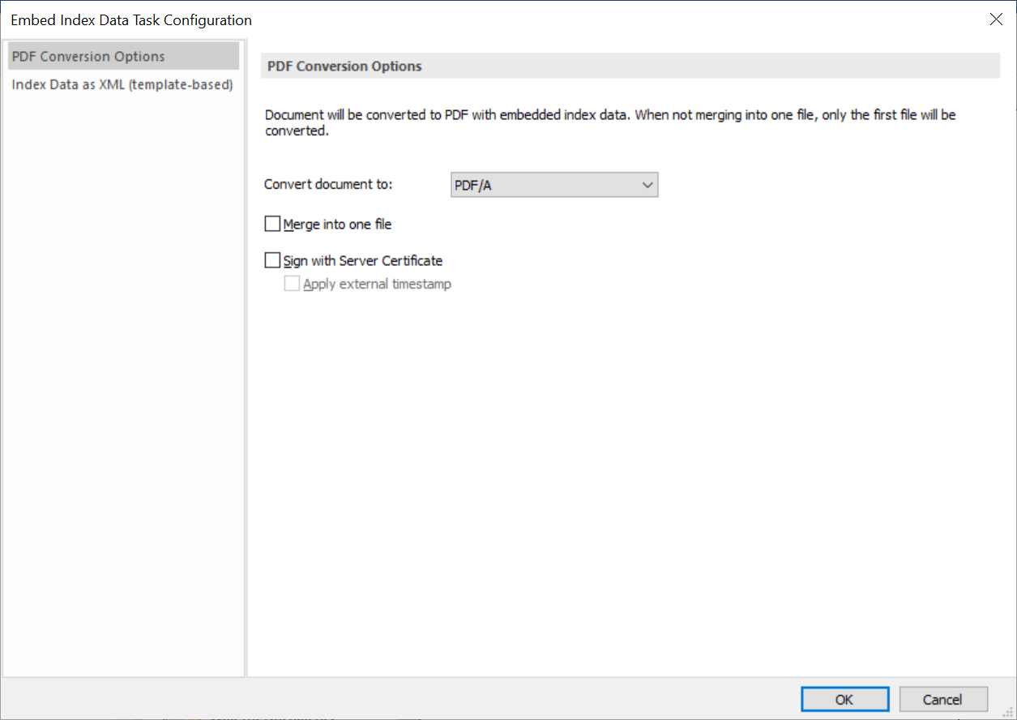Open the Convert document to dropdown

point(553,184)
